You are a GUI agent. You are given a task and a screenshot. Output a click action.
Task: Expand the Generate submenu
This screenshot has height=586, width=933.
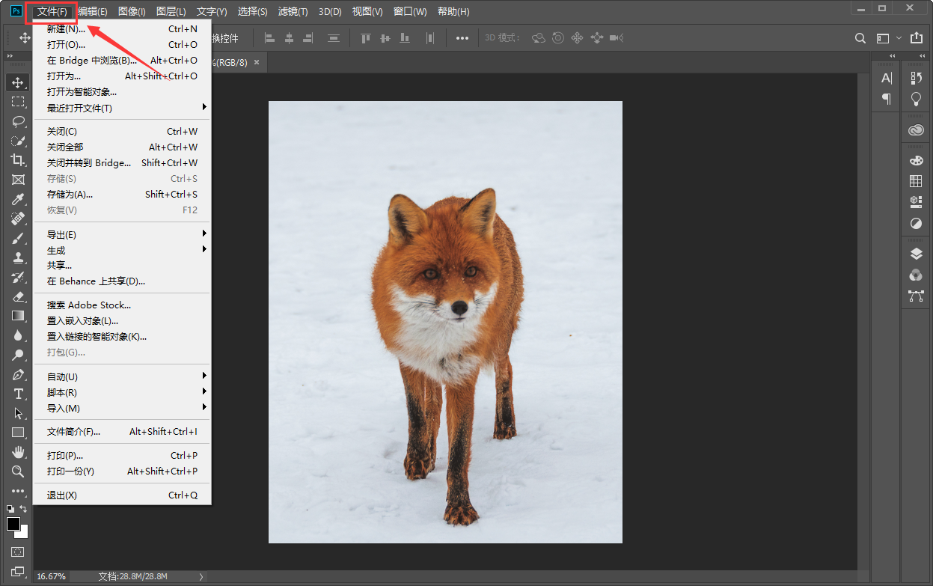click(x=123, y=251)
